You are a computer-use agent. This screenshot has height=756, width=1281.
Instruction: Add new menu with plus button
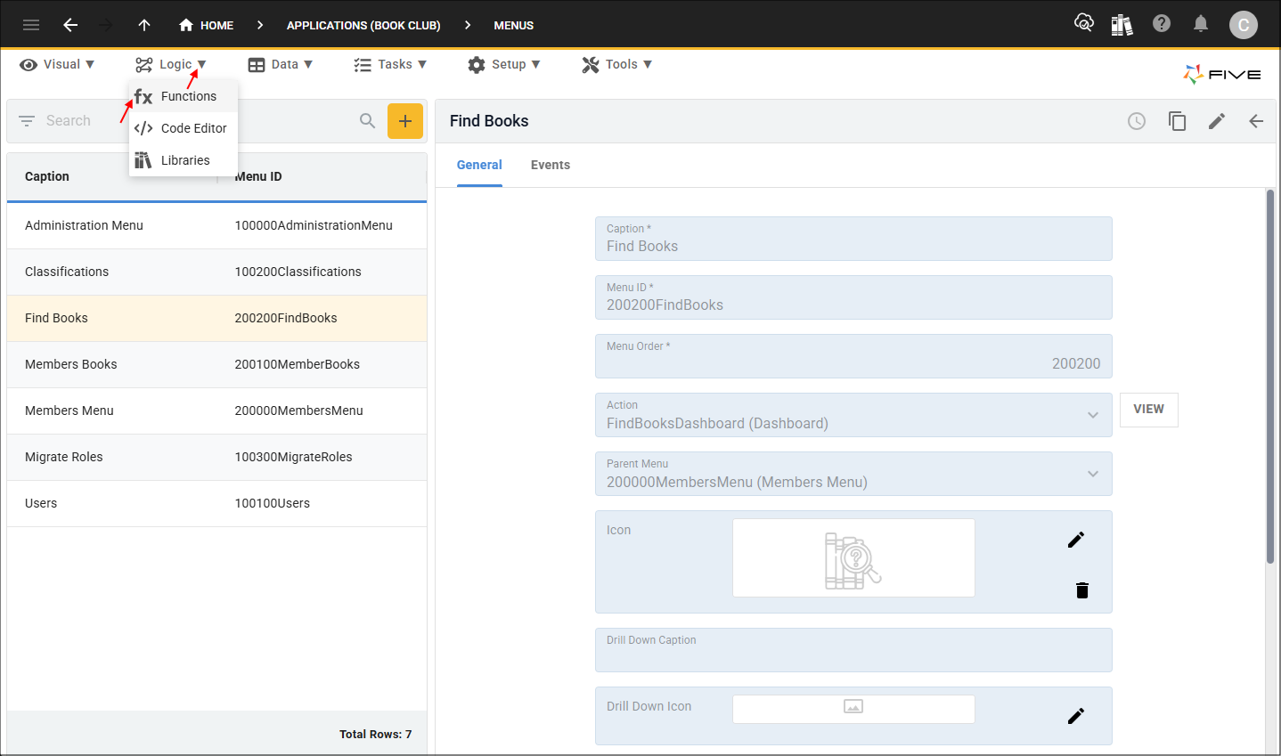coord(405,121)
